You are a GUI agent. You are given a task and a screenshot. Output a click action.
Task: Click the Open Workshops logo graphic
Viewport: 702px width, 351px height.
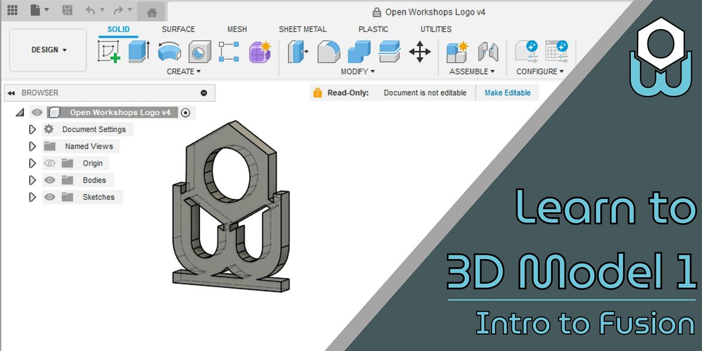(x=660, y=56)
